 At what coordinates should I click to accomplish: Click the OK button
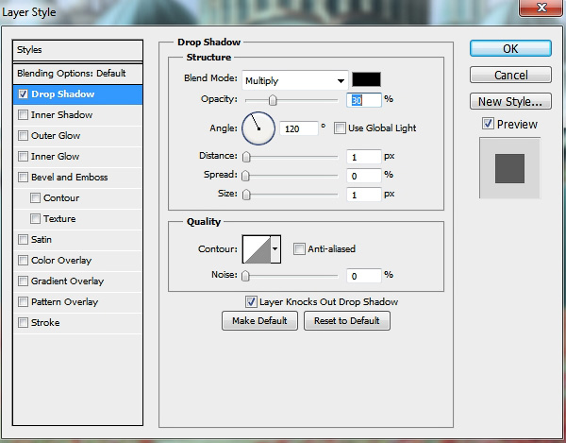509,48
